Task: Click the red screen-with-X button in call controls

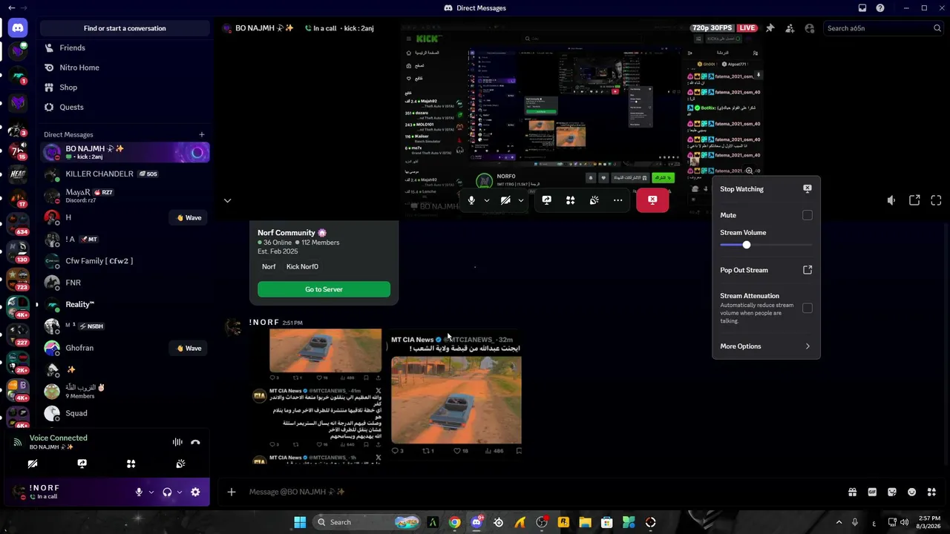Action: click(652, 200)
